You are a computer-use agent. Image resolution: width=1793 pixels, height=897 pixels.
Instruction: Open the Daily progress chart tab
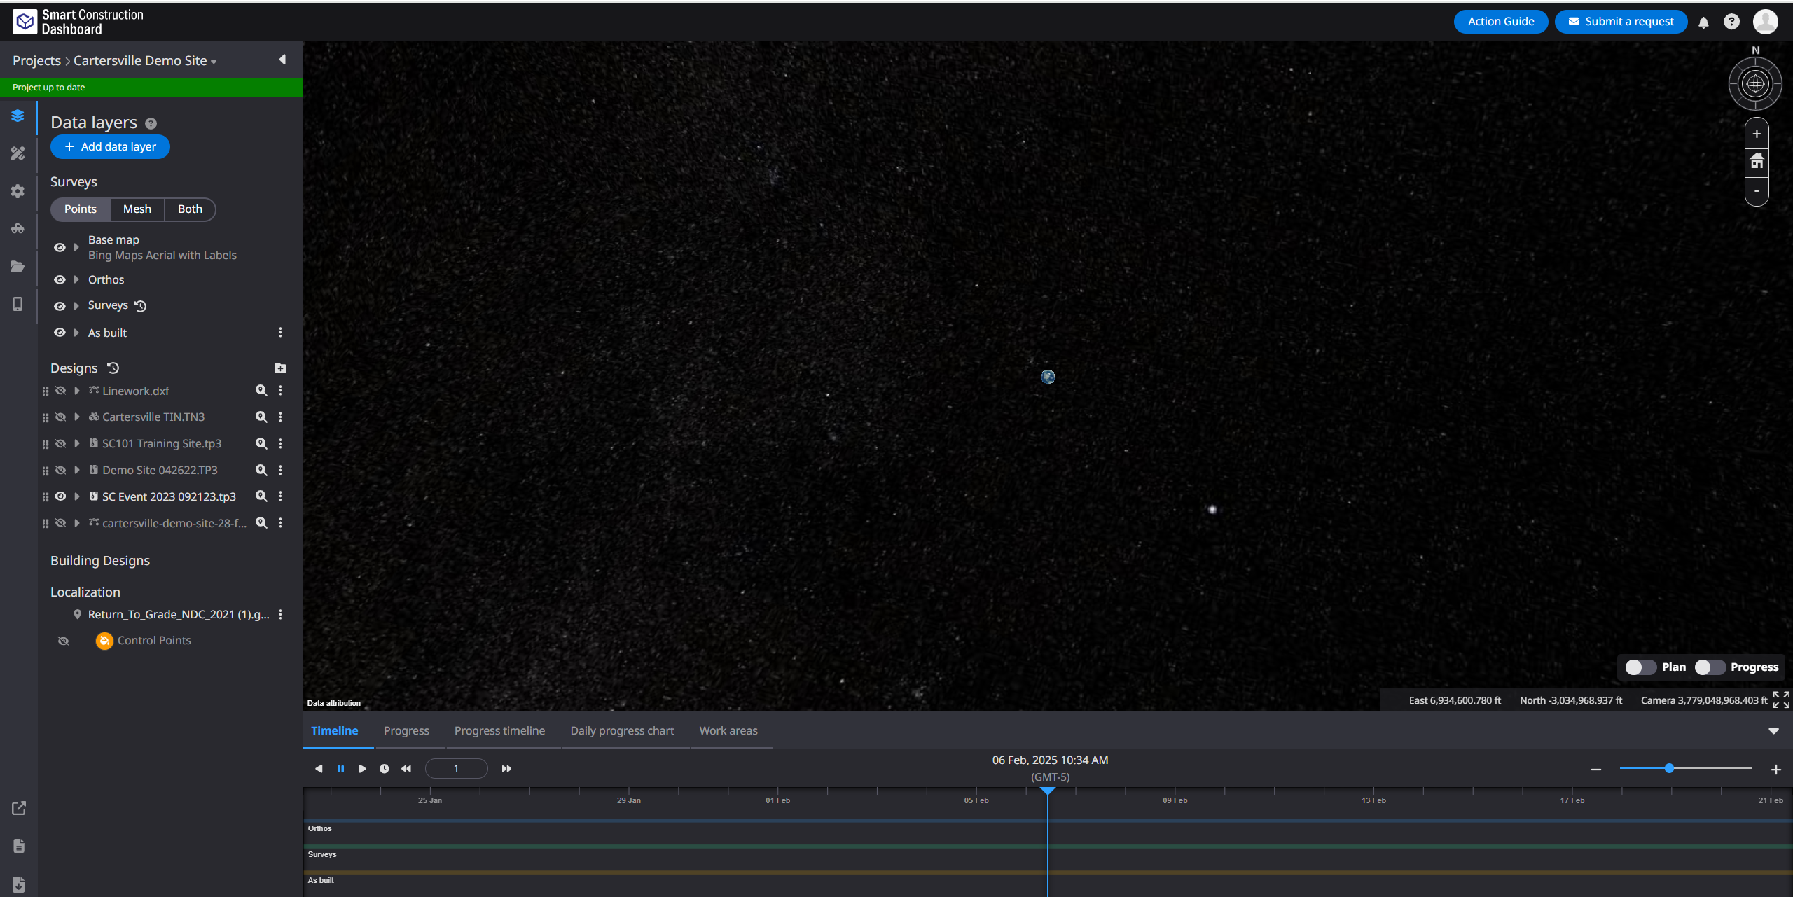click(622, 730)
